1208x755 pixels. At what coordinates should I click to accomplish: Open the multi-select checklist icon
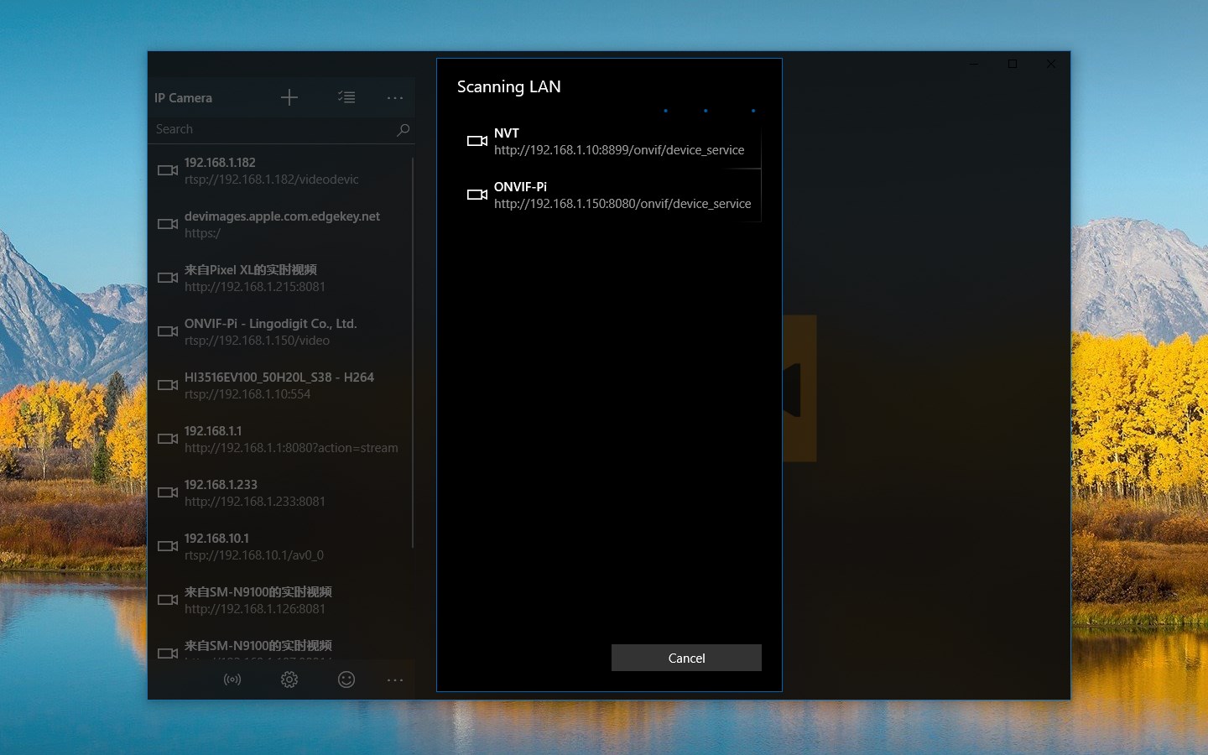pyautogui.click(x=346, y=97)
